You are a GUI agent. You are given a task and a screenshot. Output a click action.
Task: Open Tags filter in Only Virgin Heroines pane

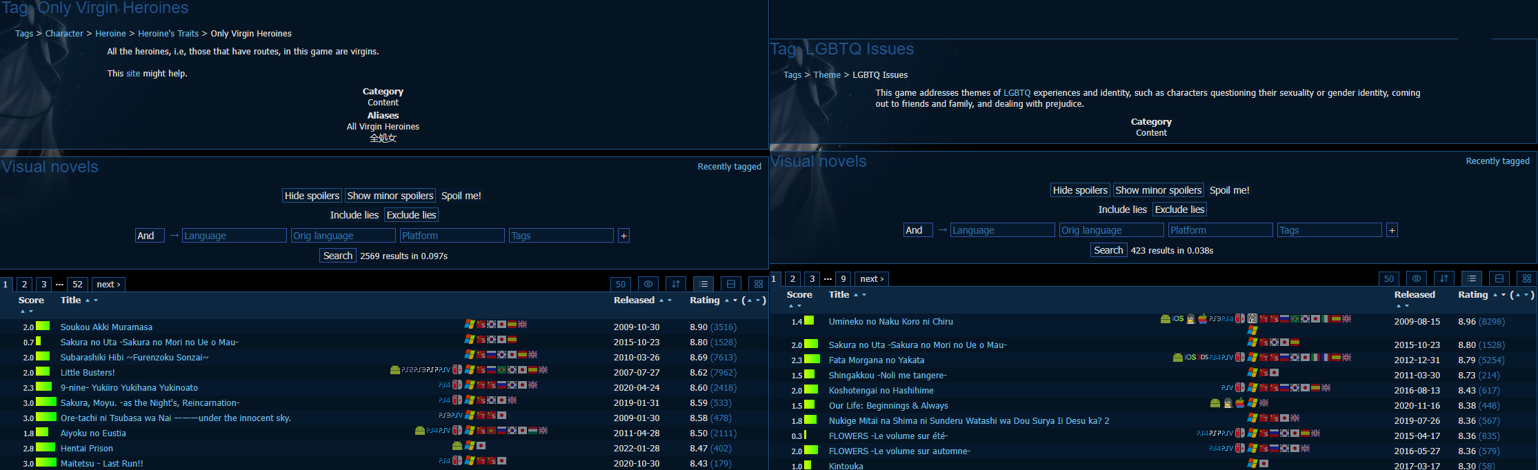tap(561, 236)
